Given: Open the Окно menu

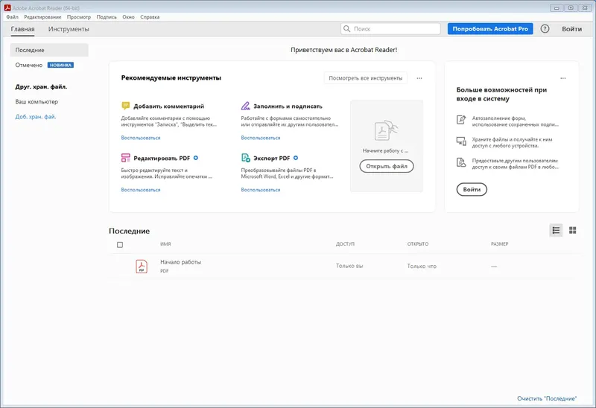Looking at the screenshot, I should click(128, 17).
